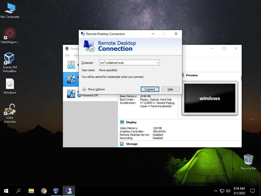Click the Graphics Controller VBoxSVGA value
The image size is (261, 196).
point(159,131)
